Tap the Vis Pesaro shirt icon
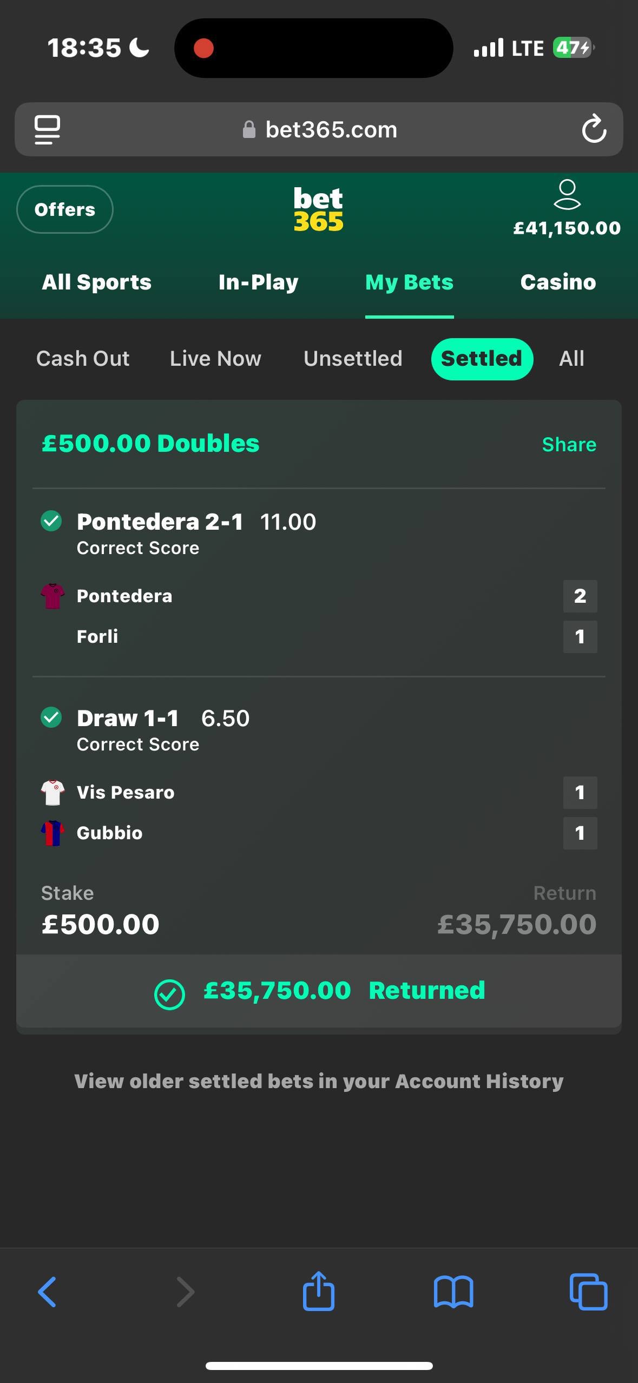The width and height of the screenshot is (638, 1383). pos(52,792)
